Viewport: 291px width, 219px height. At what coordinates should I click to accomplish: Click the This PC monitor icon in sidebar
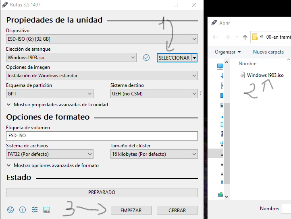point(220,66)
